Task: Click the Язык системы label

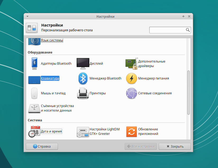Action: tap(52, 40)
